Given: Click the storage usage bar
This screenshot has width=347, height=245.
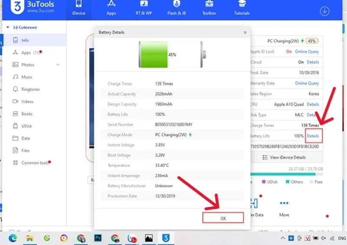Looking at the screenshot, I should pos(287,174).
